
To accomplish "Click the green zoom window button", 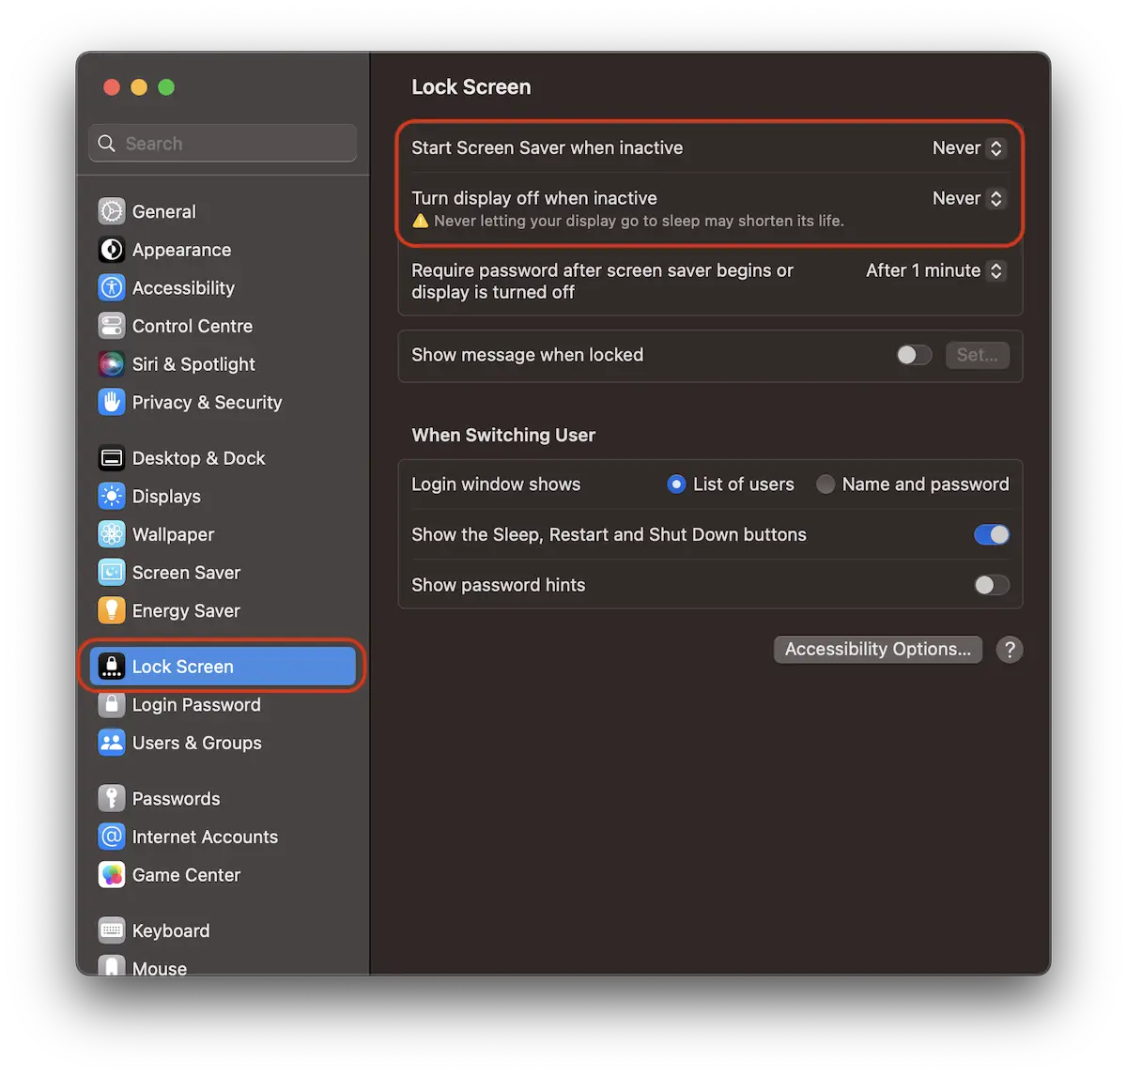I will tap(166, 87).
